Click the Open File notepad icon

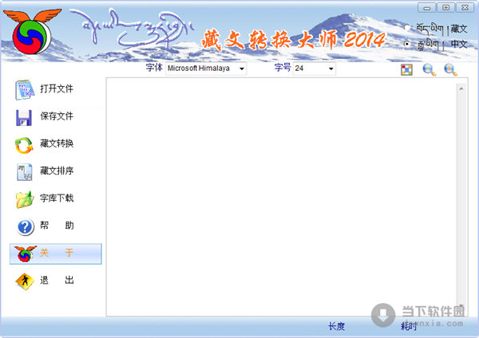pyautogui.click(x=25, y=89)
